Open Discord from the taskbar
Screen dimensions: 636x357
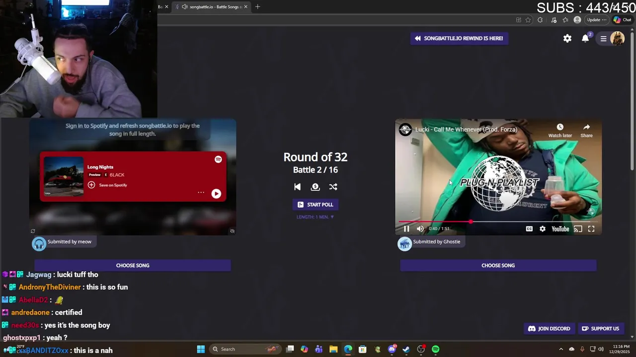pyautogui.click(x=392, y=349)
